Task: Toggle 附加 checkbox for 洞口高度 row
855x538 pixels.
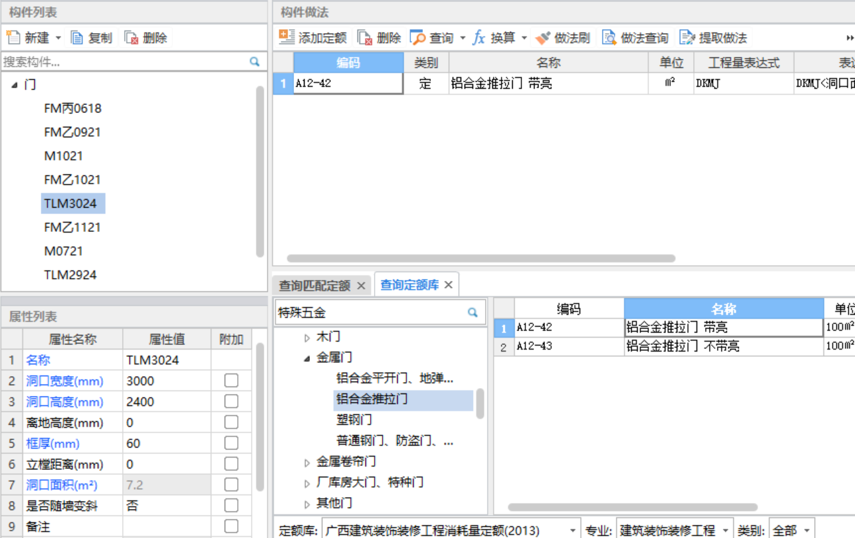Action: click(231, 402)
